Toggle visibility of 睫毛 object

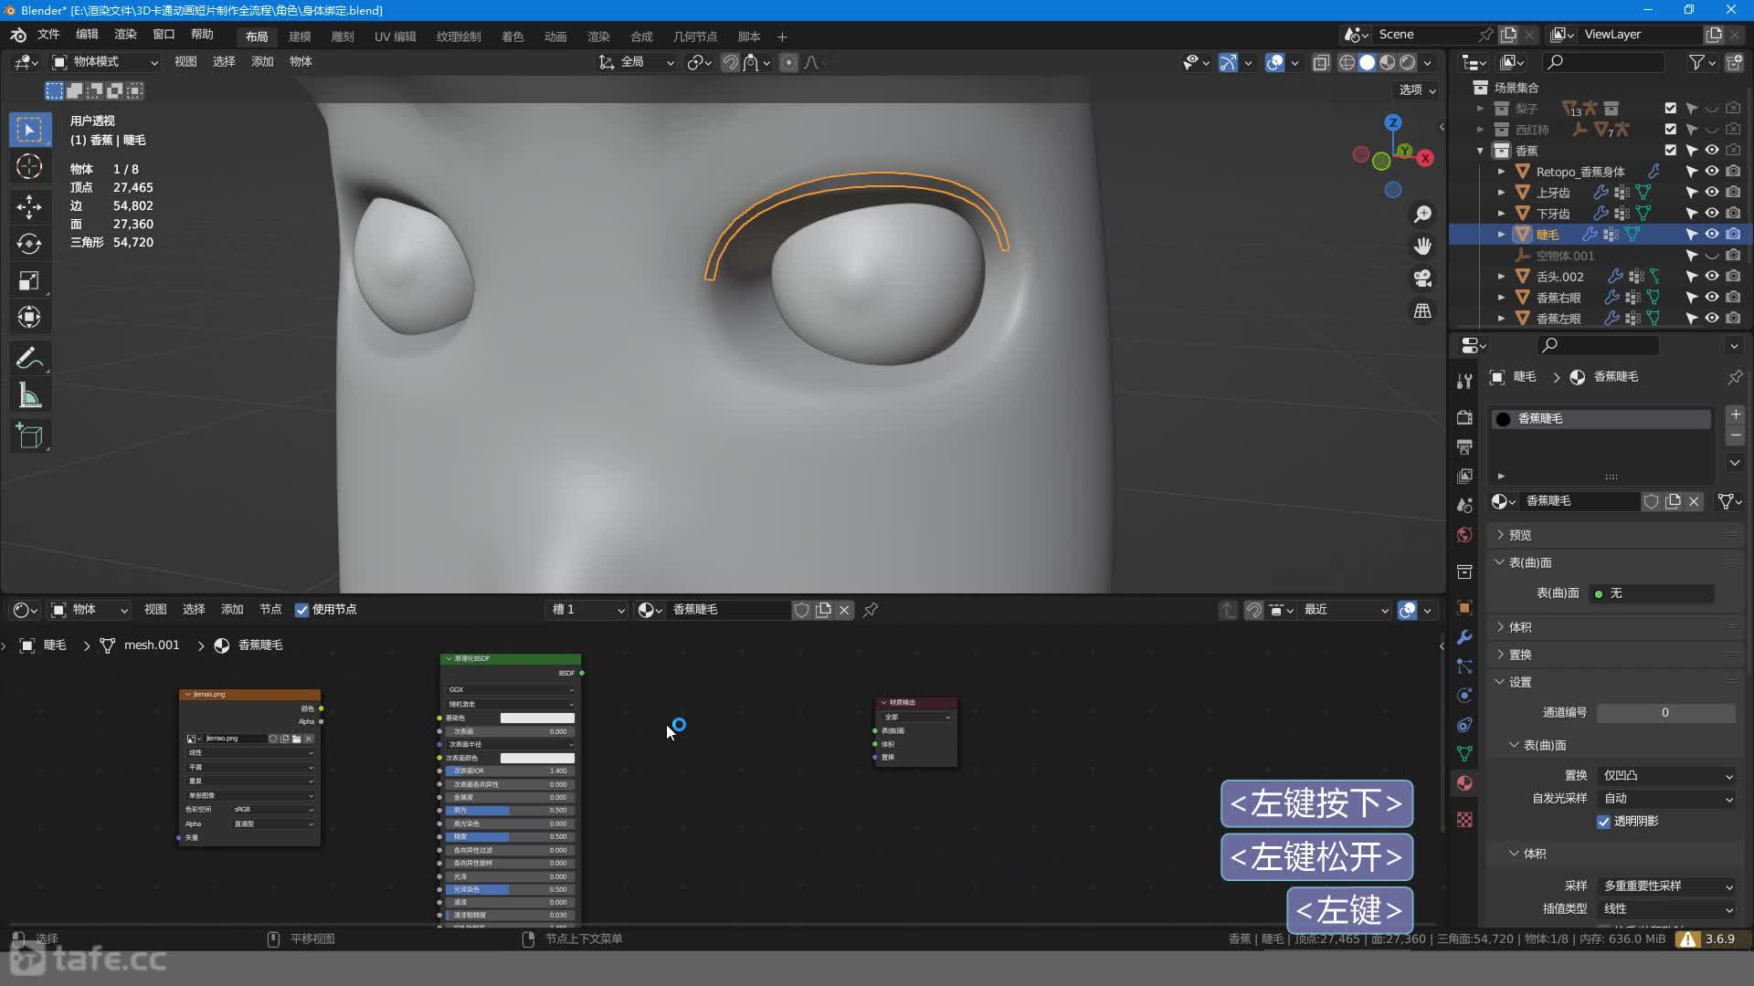[x=1712, y=235]
